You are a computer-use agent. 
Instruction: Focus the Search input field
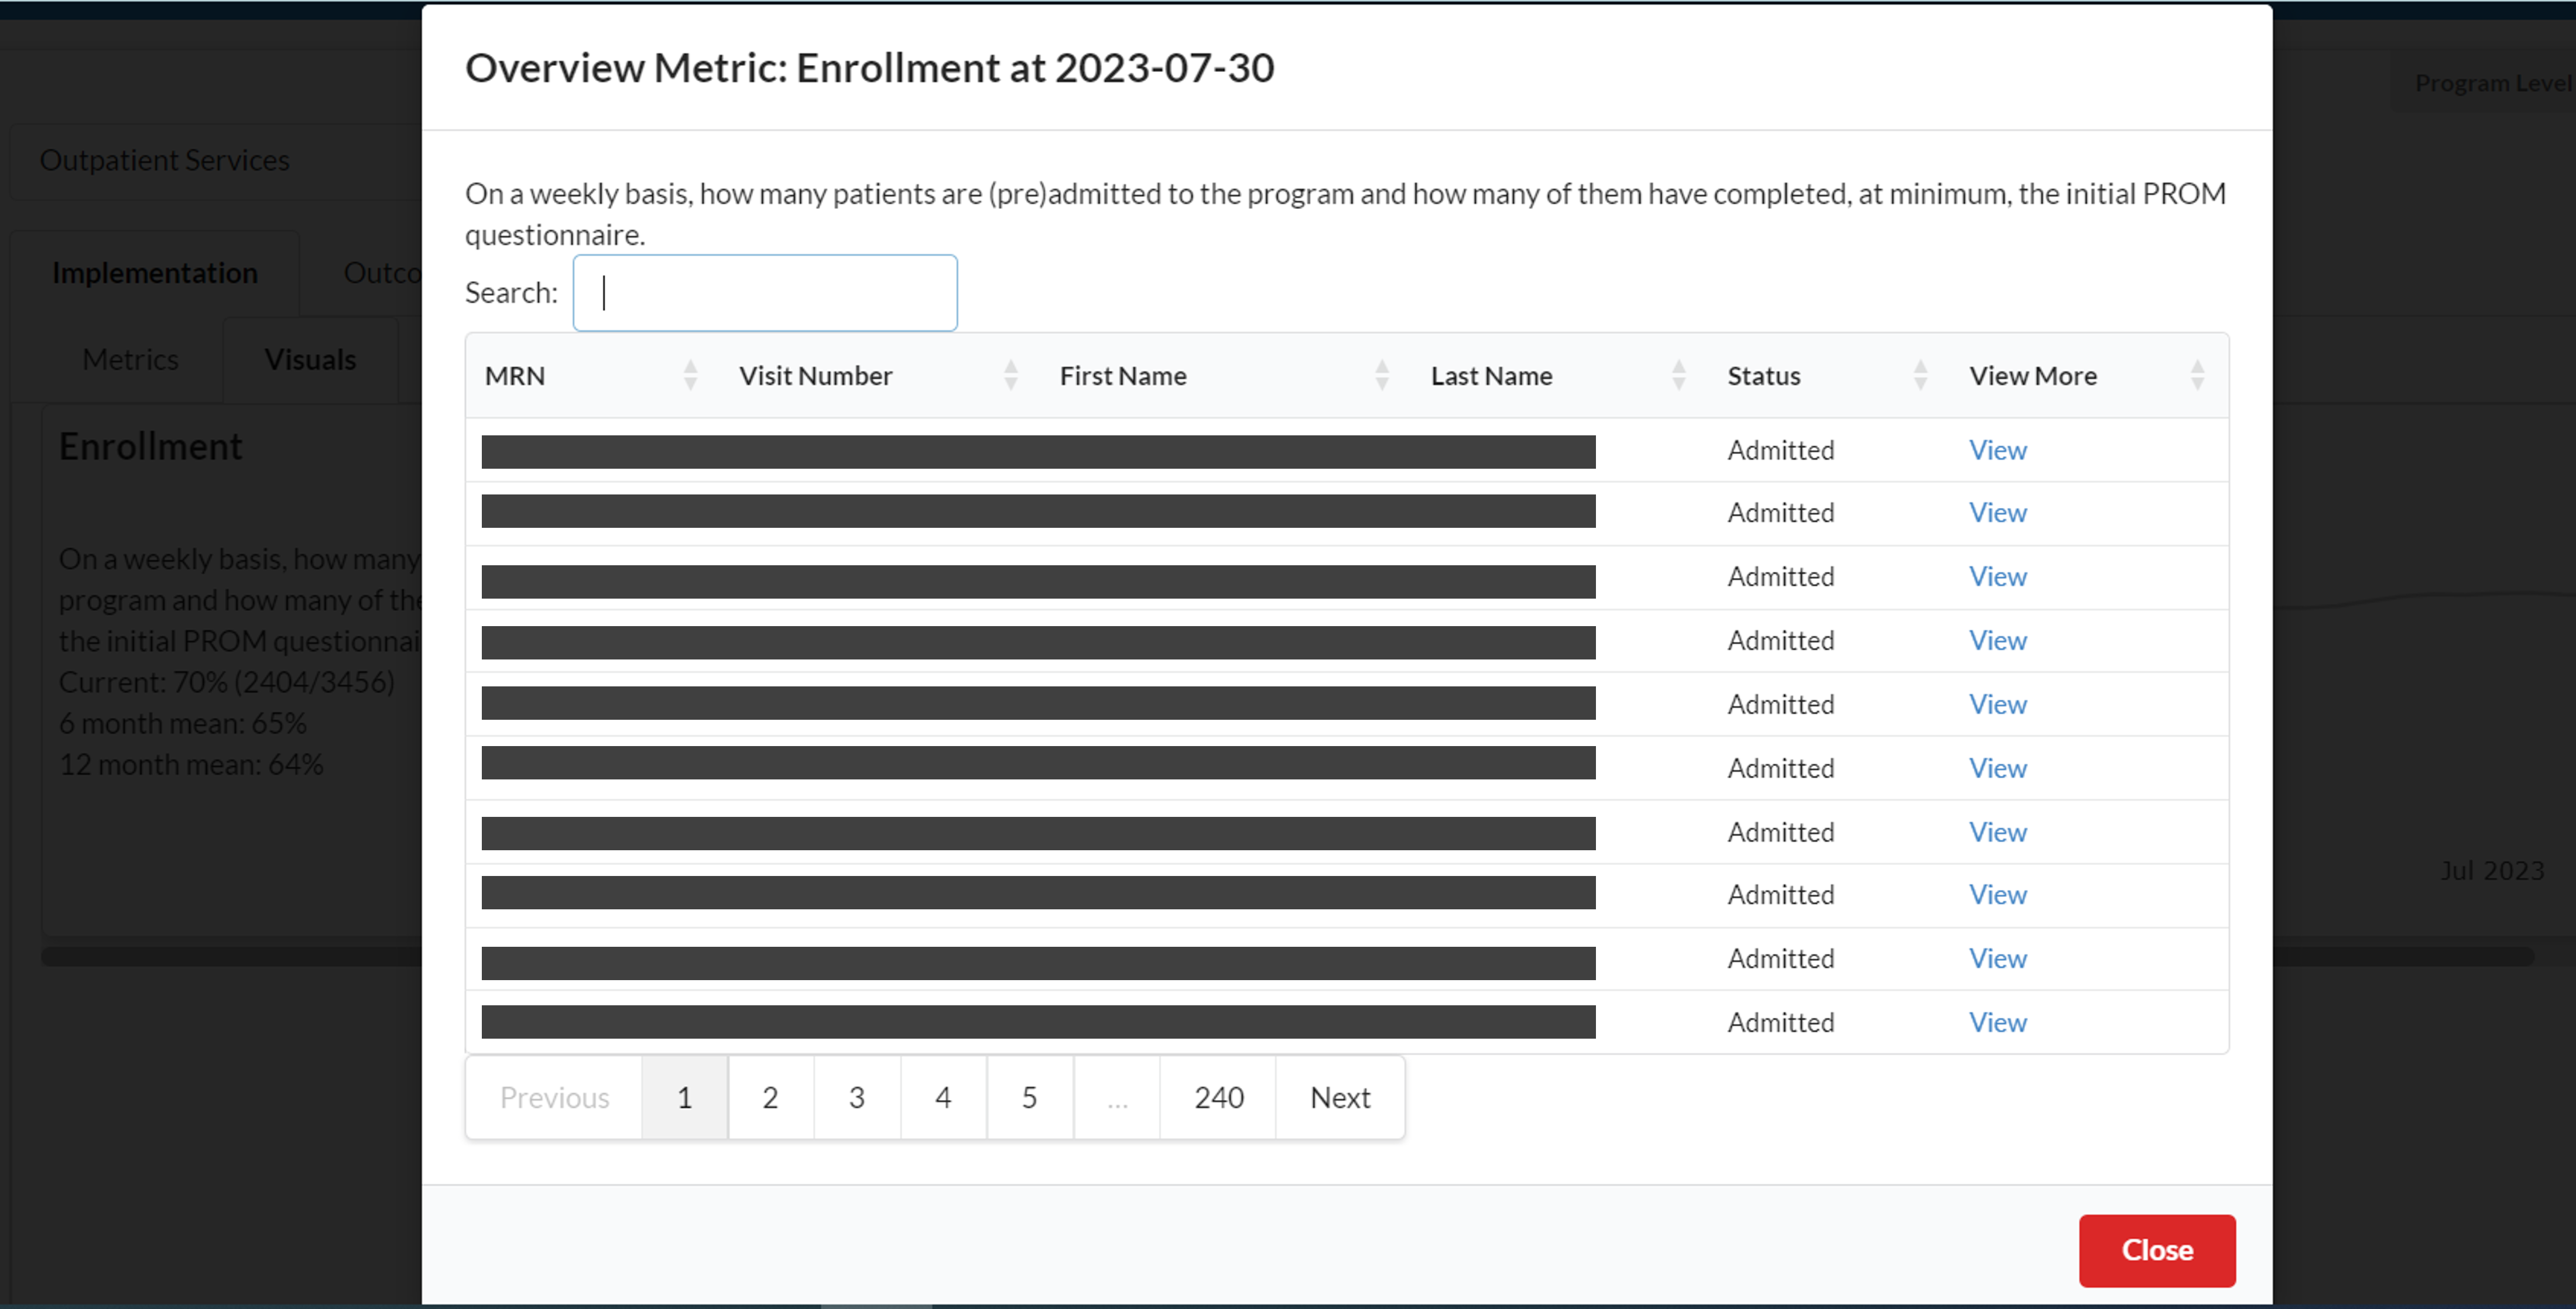pyautogui.click(x=765, y=293)
